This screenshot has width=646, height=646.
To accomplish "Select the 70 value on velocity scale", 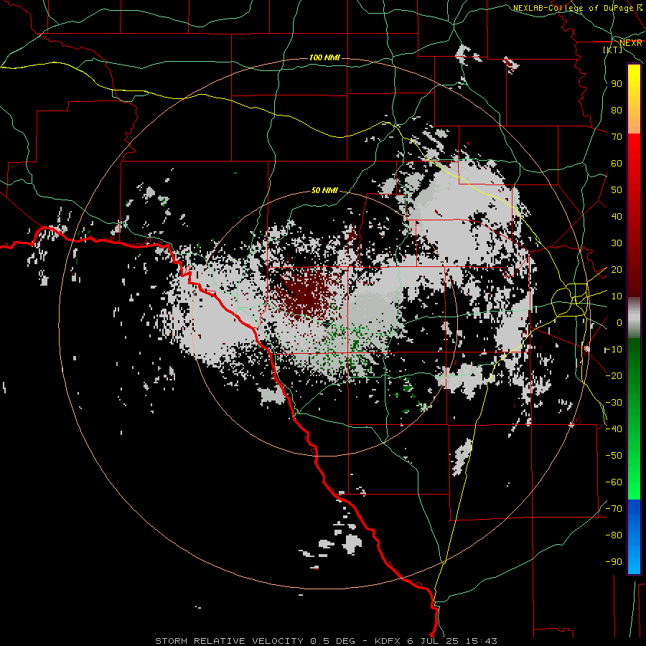I will [617, 137].
